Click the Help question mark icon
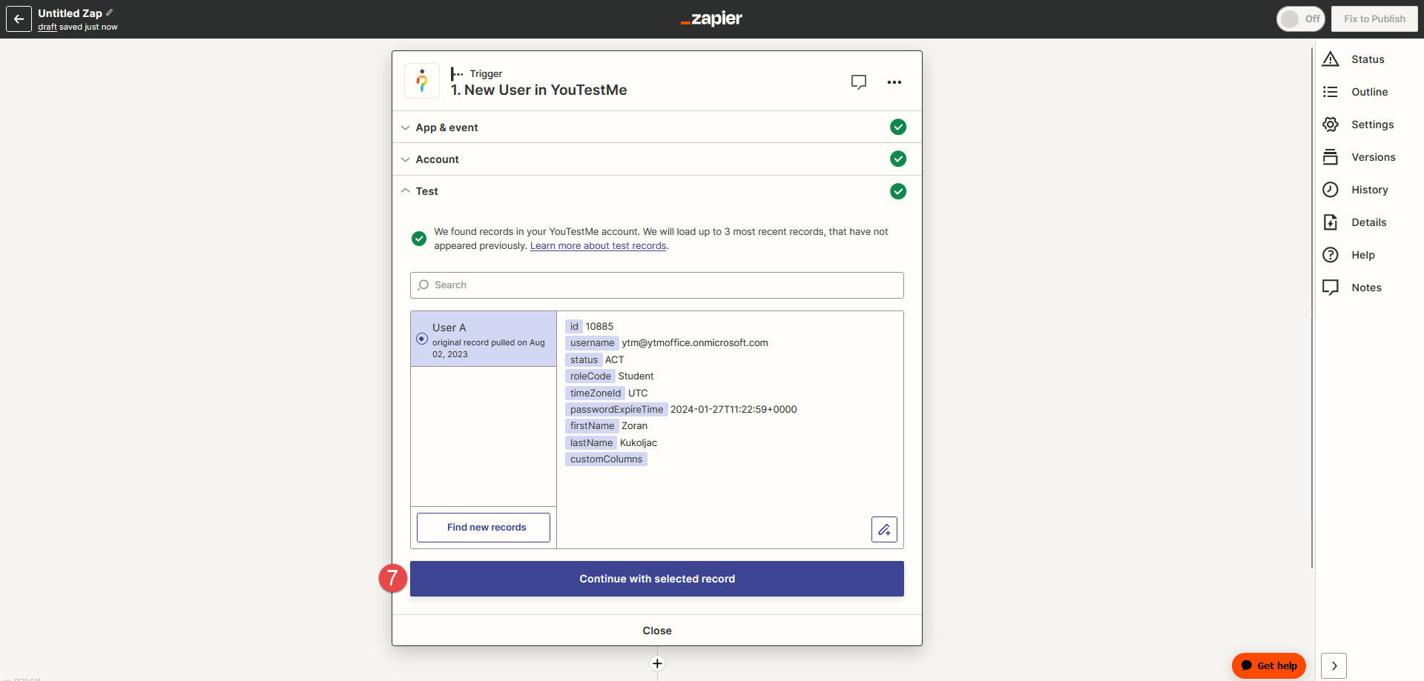Viewport: 1424px width, 681px height. coord(1331,255)
